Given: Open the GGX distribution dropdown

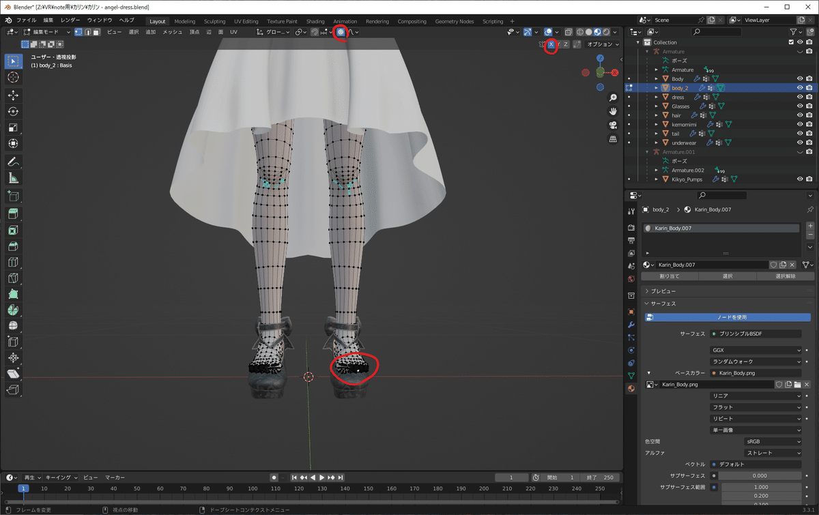Looking at the screenshot, I should 756,350.
